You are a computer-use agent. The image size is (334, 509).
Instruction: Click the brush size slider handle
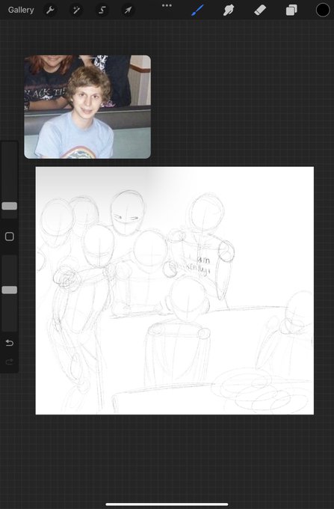click(x=10, y=206)
